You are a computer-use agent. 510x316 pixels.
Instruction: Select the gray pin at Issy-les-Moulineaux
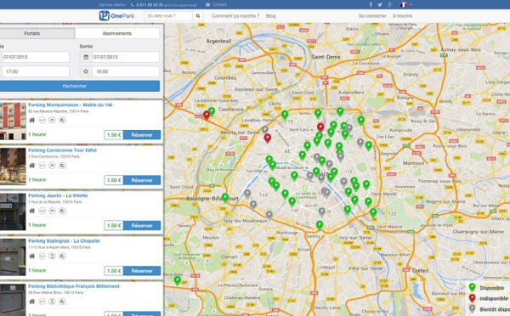(269, 215)
